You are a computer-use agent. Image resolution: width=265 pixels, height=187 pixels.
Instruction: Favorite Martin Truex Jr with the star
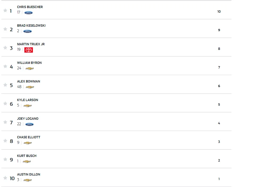[5, 48]
